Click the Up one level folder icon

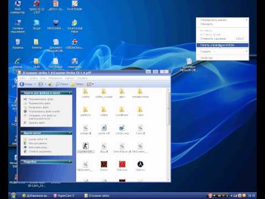(50, 84)
